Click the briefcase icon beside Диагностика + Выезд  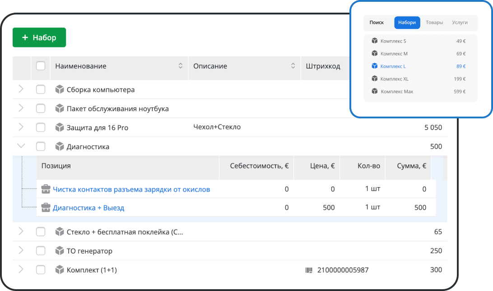pos(46,207)
